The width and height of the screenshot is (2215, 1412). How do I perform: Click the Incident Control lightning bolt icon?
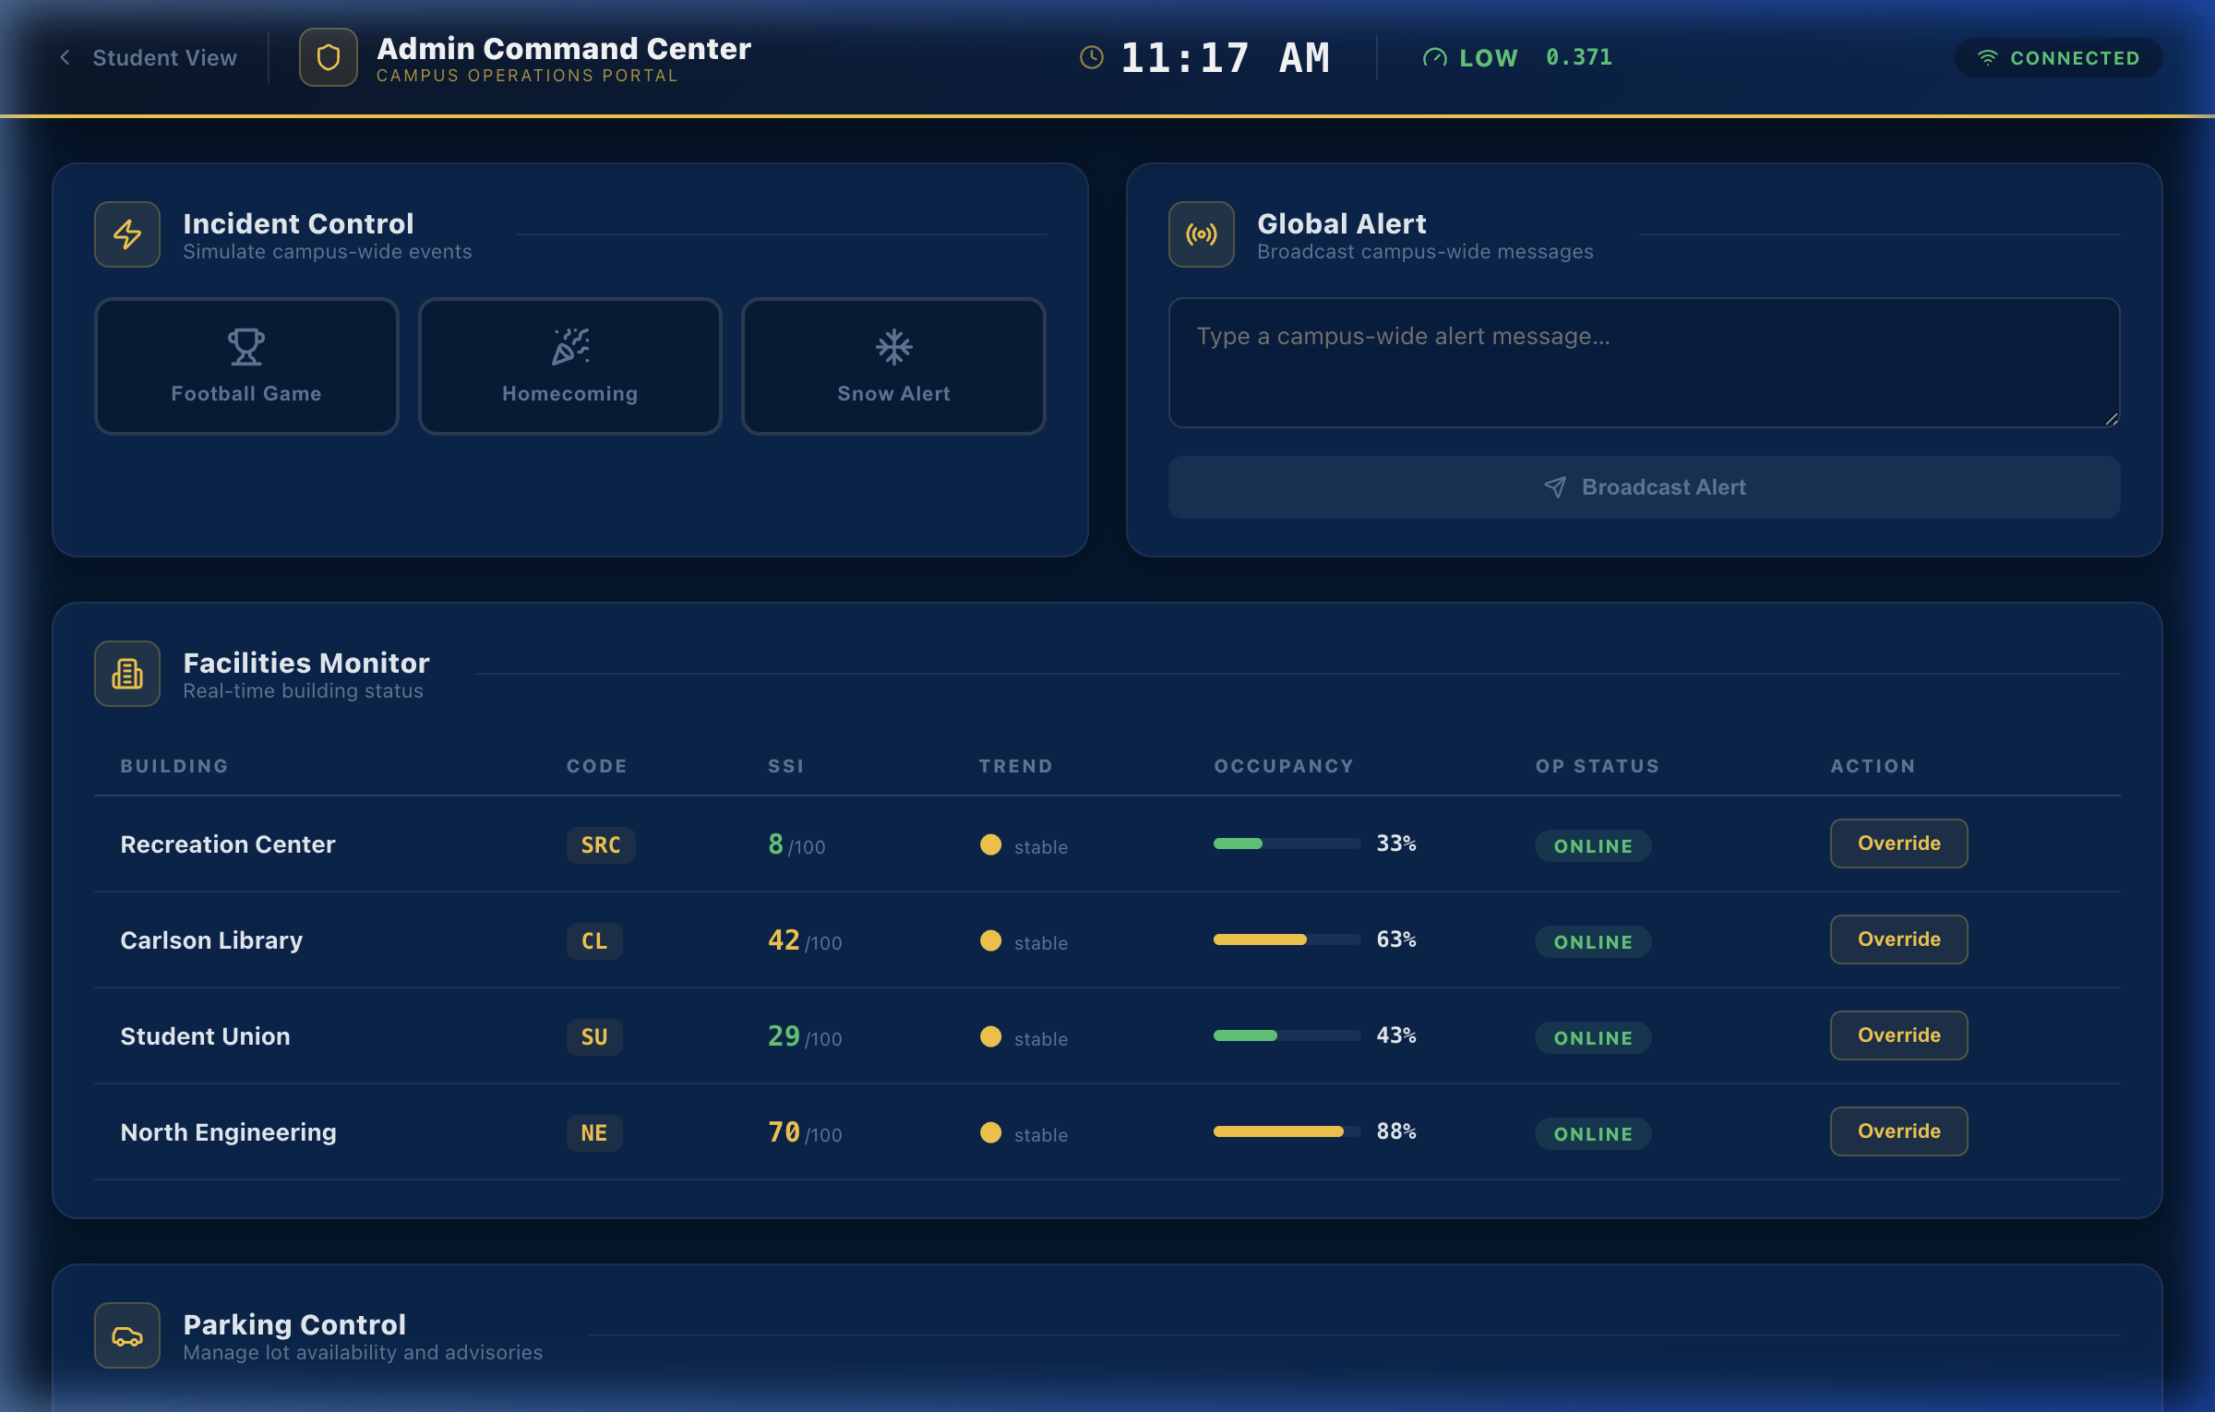(127, 234)
